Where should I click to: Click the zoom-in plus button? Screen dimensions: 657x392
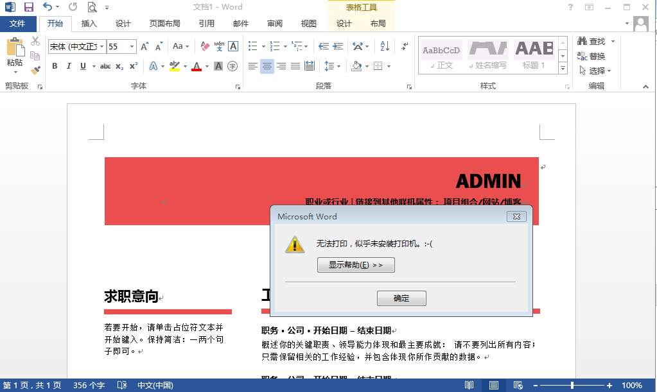(x=609, y=385)
